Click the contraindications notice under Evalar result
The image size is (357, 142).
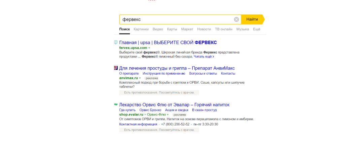[159, 130]
